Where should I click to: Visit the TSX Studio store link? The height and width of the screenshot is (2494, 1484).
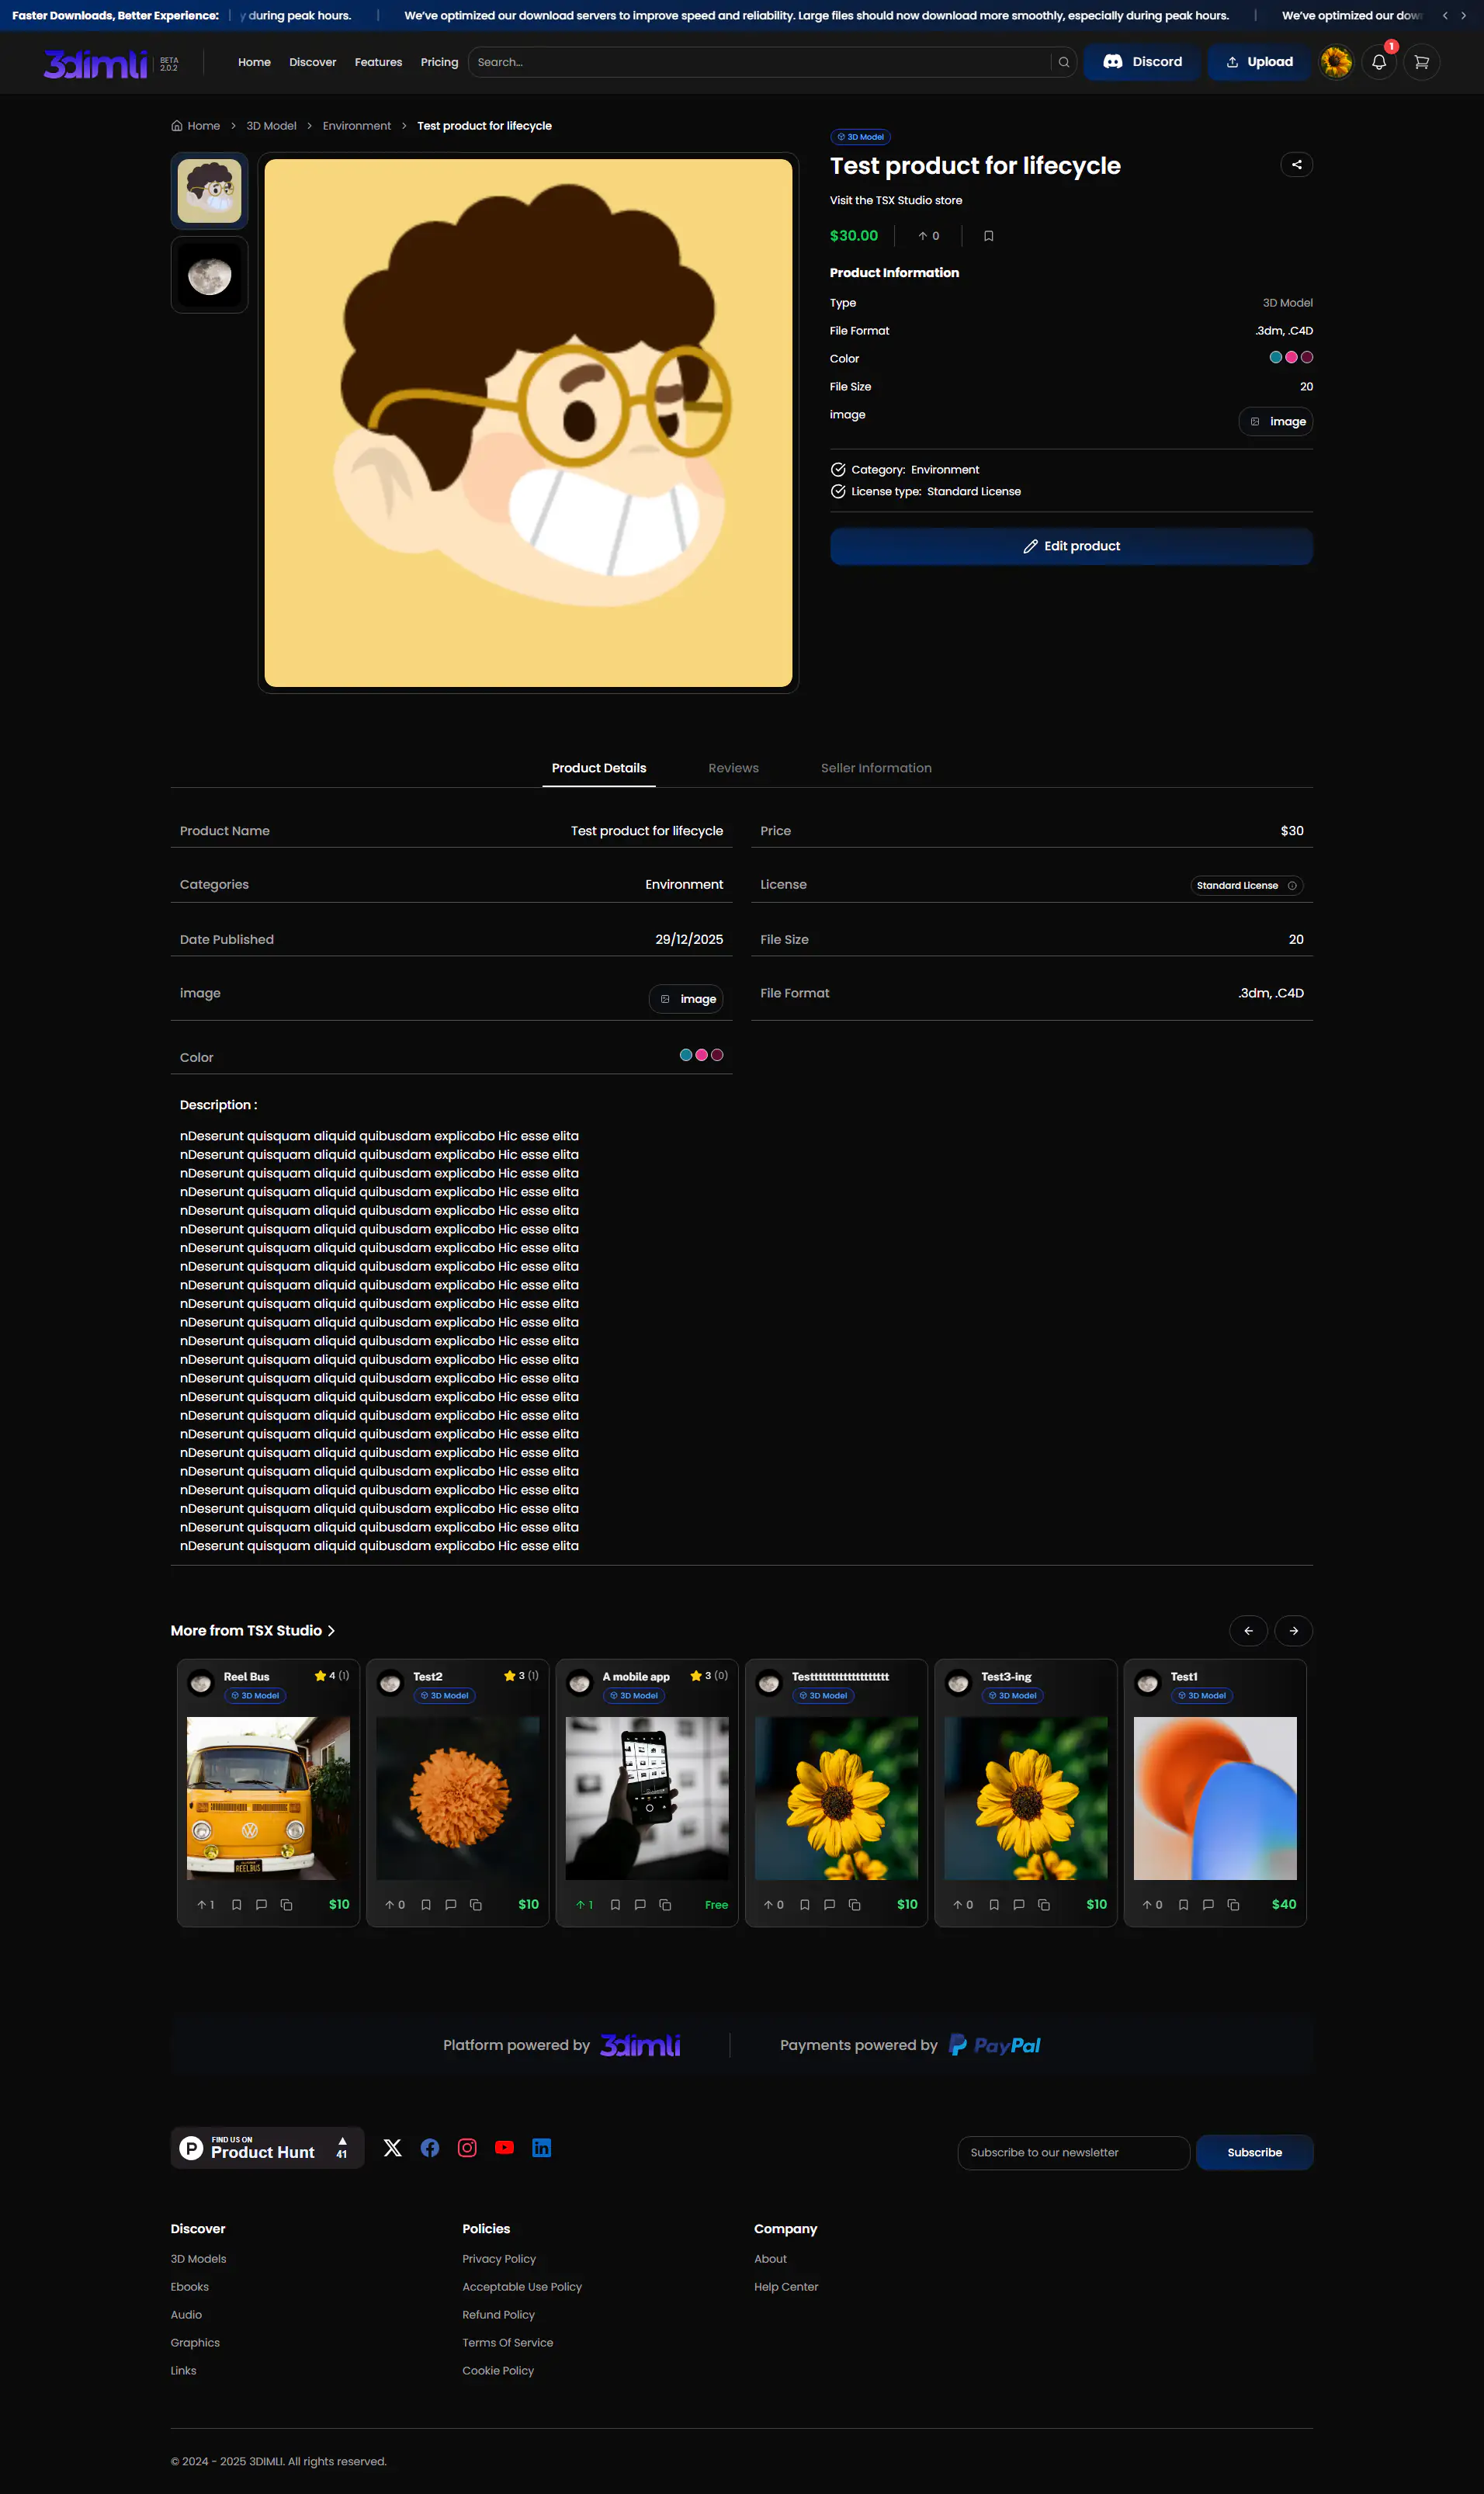click(x=895, y=200)
